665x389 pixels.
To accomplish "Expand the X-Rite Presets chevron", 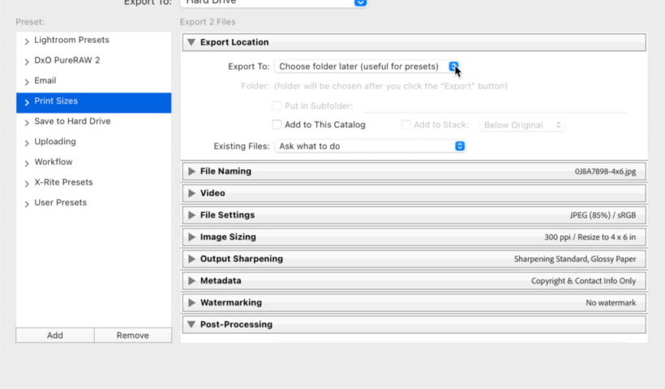I will pos(27,183).
